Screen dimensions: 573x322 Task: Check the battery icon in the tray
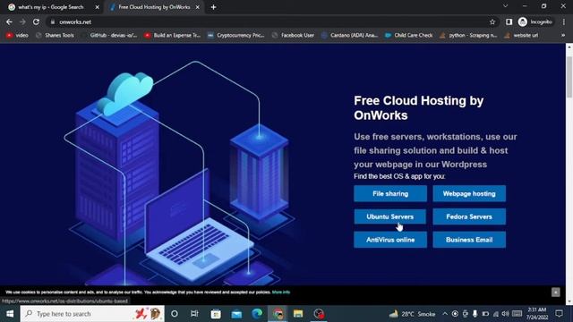pos(485,314)
